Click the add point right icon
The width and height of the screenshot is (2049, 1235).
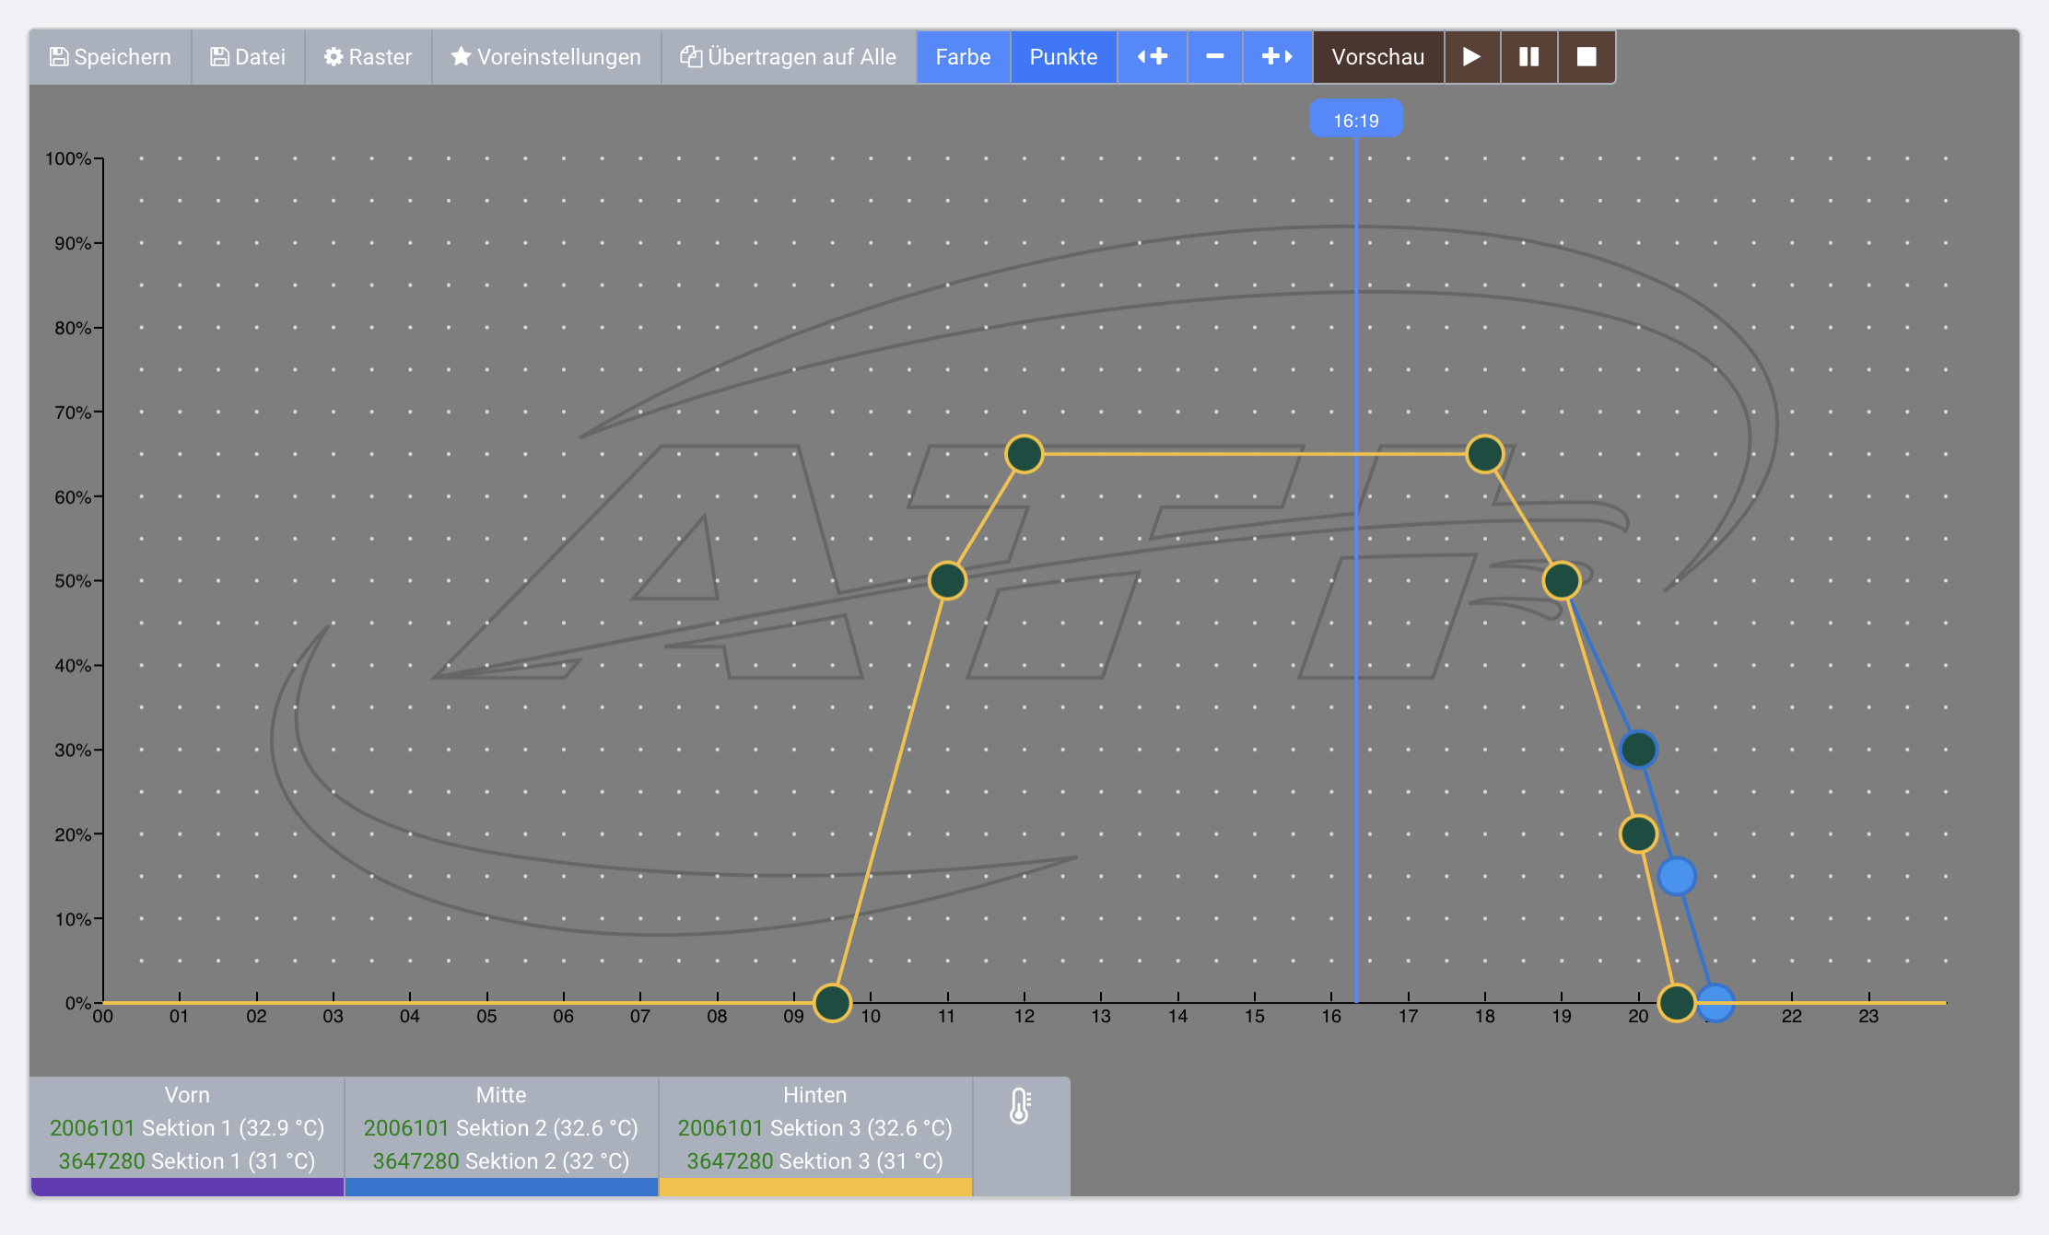(x=1277, y=57)
